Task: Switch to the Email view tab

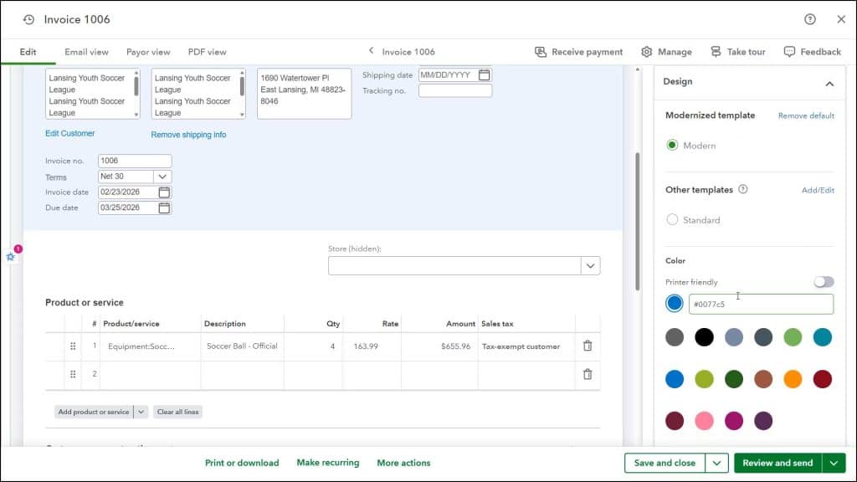Action: coord(85,51)
